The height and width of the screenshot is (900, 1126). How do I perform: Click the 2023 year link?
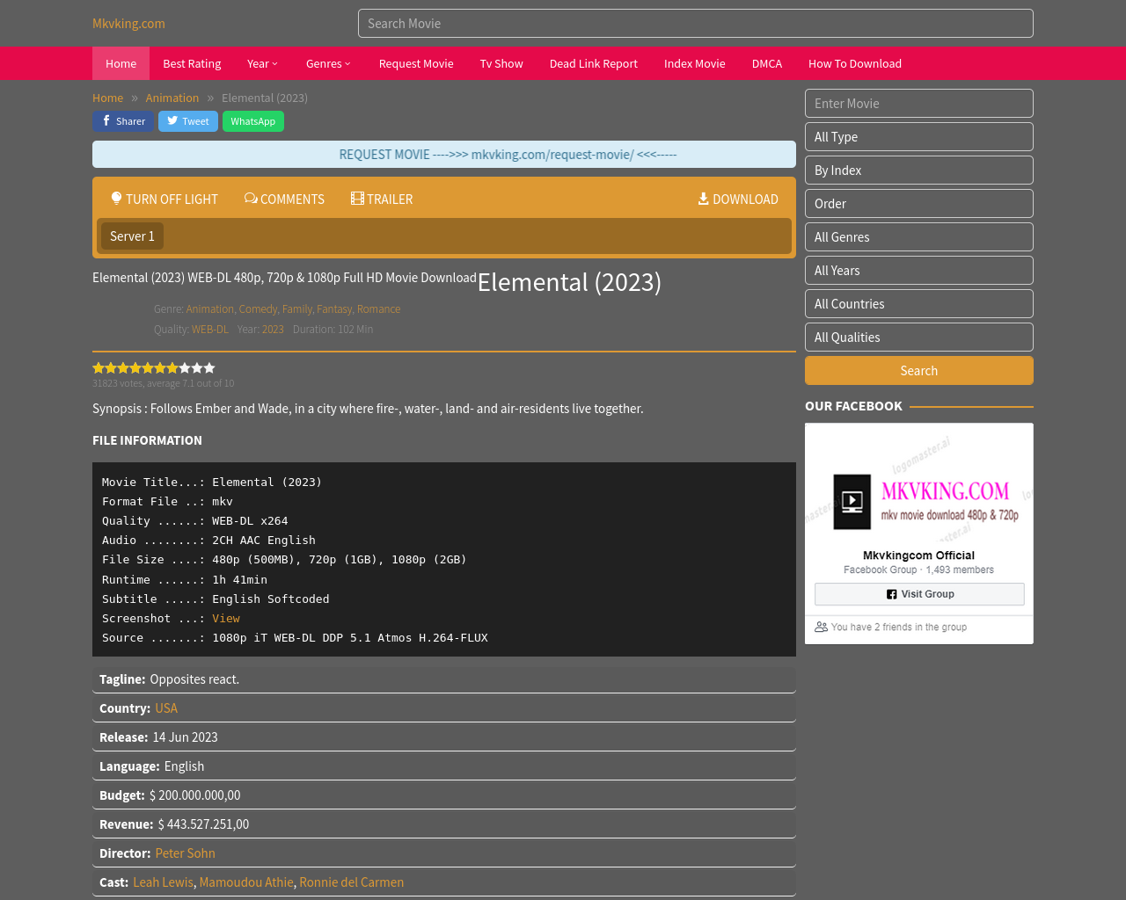(273, 330)
